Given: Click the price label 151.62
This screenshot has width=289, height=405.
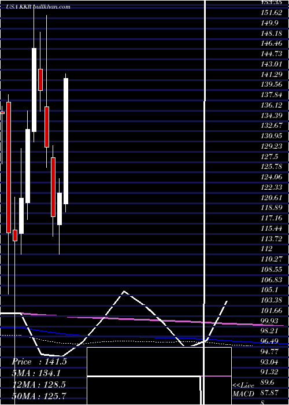Looking at the screenshot, I should 271,13.
